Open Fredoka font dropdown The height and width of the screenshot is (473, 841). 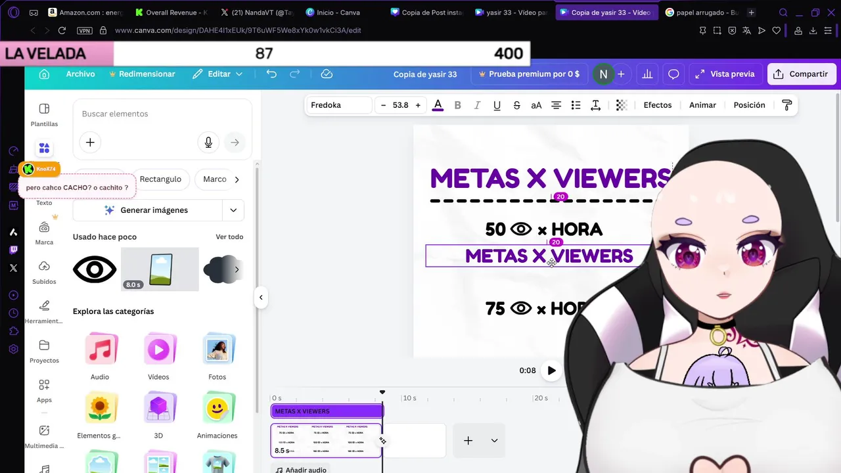tap(340, 105)
